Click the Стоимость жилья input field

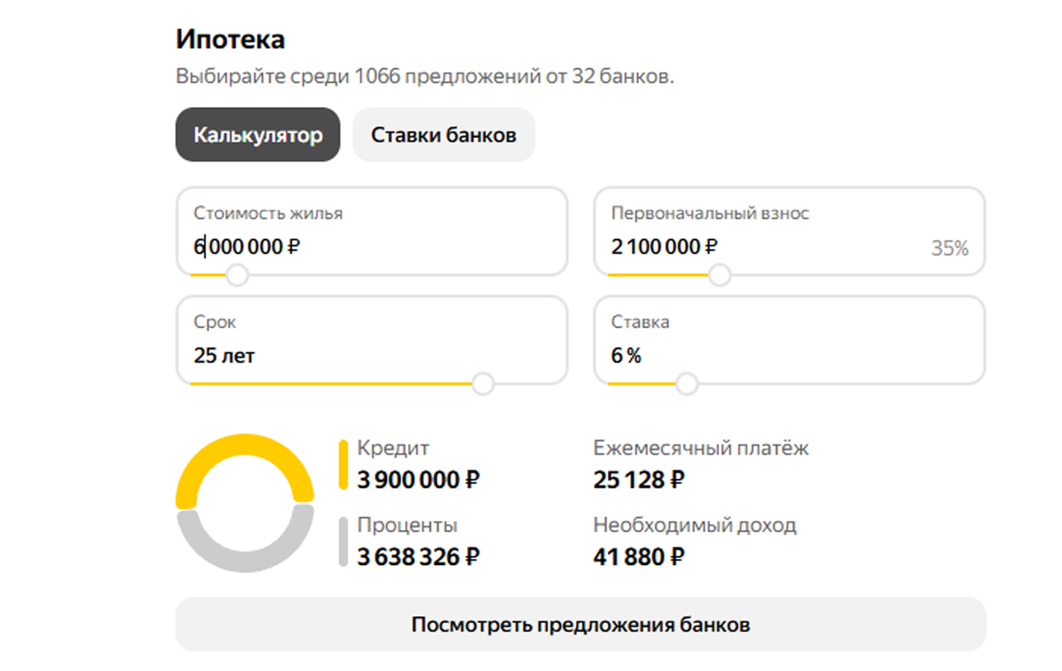tap(372, 247)
